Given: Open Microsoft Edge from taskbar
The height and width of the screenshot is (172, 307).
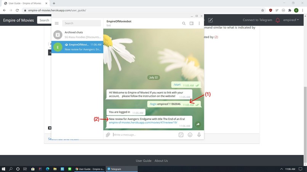Looking at the screenshot, I should coord(48,169).
